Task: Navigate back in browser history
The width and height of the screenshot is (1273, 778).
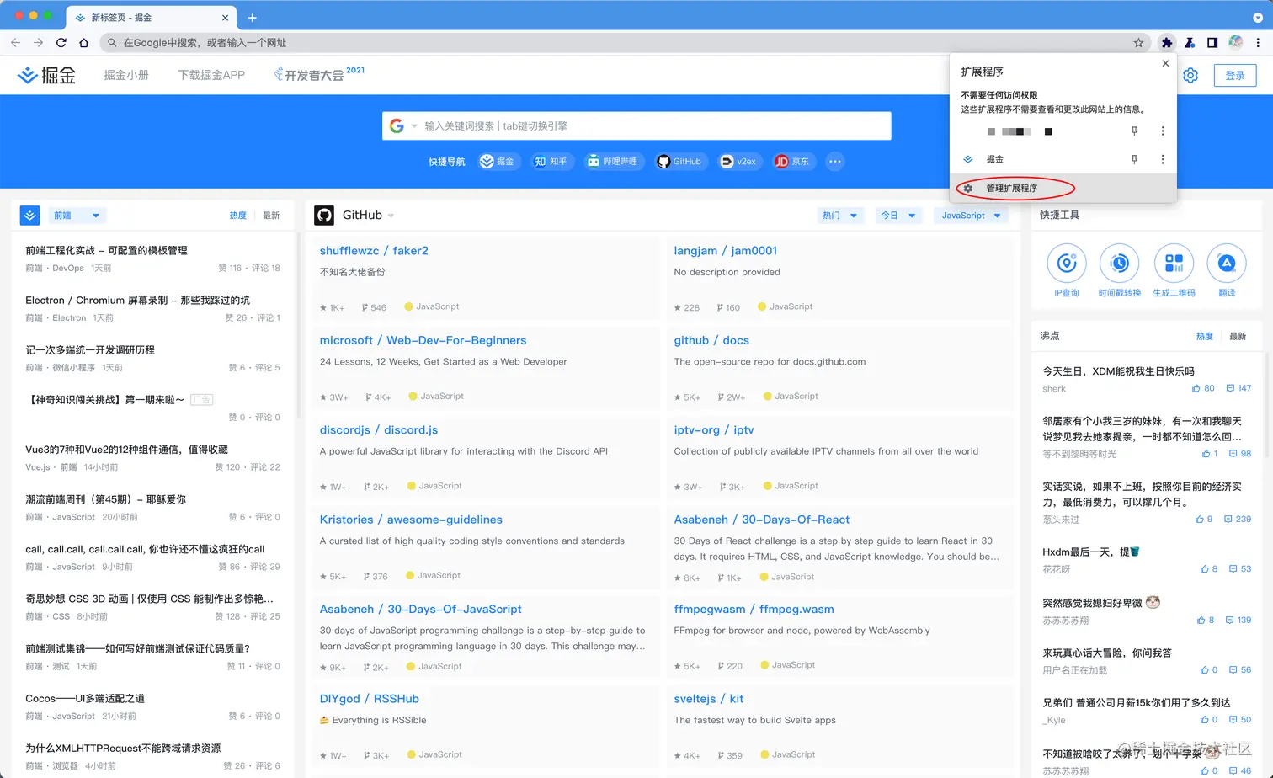Action: pyautogui.click(x=15, y=42)
